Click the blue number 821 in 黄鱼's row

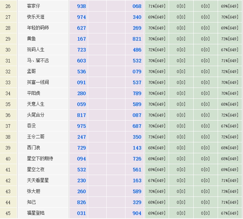(137, 39)
